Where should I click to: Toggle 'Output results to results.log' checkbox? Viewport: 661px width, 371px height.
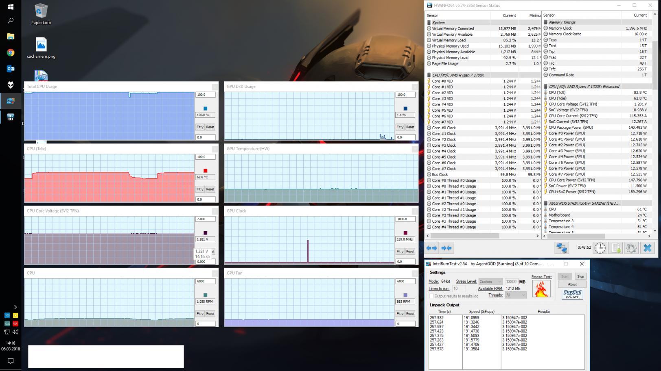[x=431, y=296]
